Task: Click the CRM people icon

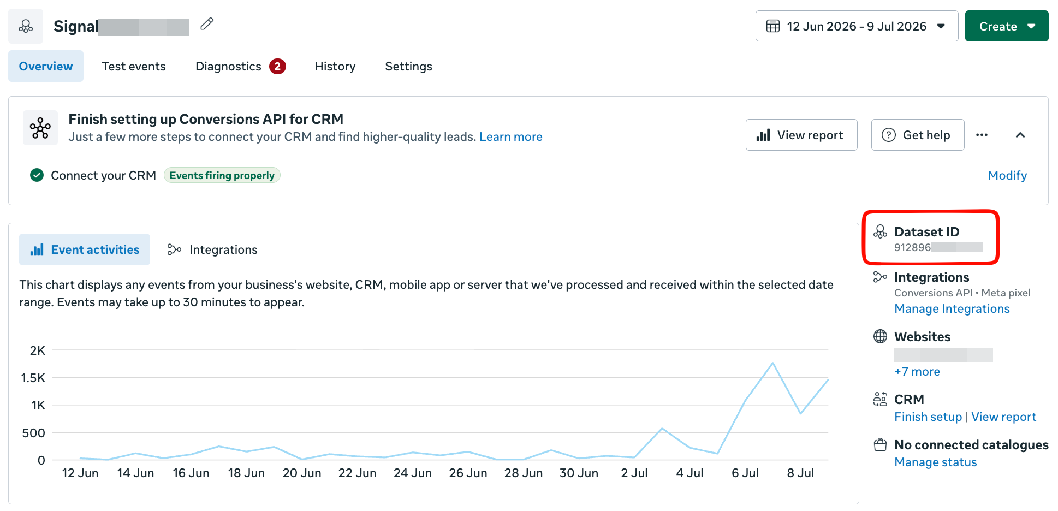Action: pos(880,399)
